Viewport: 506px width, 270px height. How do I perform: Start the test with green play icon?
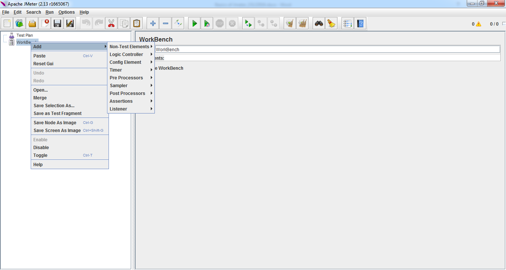click(194, 24)
